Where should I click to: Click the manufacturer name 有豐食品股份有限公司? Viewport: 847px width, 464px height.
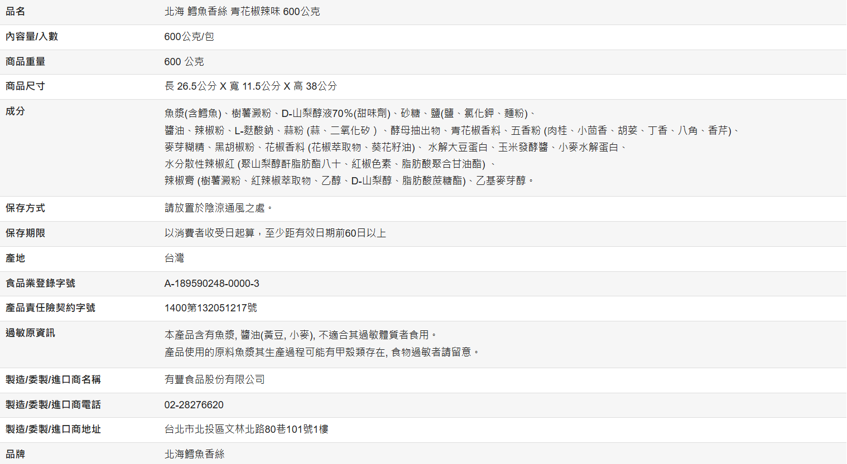(214, 380)
